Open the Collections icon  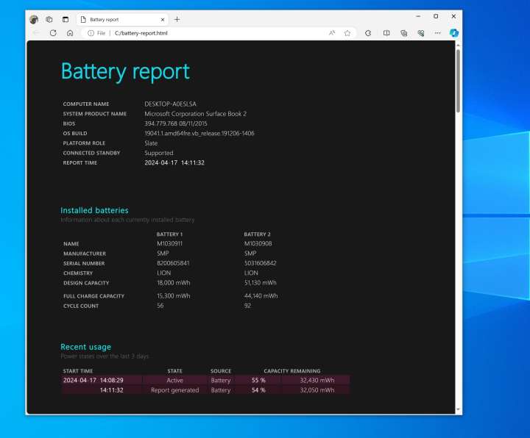click(404, 33)
